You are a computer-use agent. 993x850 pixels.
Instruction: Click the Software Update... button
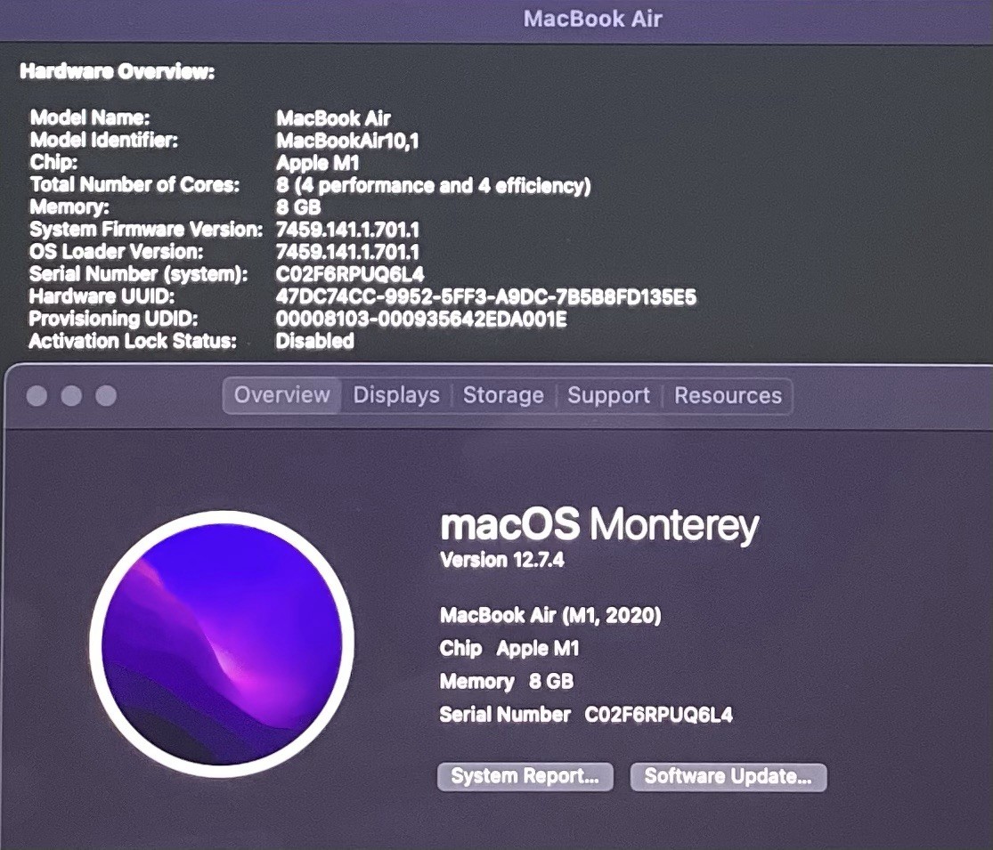click(x=728, y=777)
